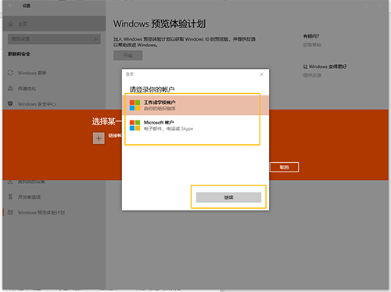
Task: Click 取消 on the orange banner
Action: pos(284,168)
